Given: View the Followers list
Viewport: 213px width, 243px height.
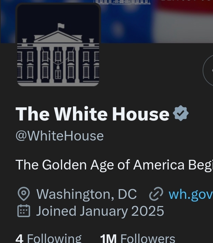Looking at the screenshot, I should 147,238.
